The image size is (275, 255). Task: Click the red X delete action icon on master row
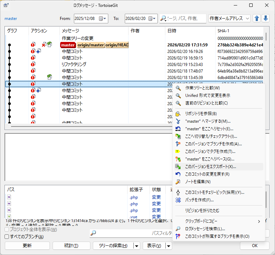(43, 45)
